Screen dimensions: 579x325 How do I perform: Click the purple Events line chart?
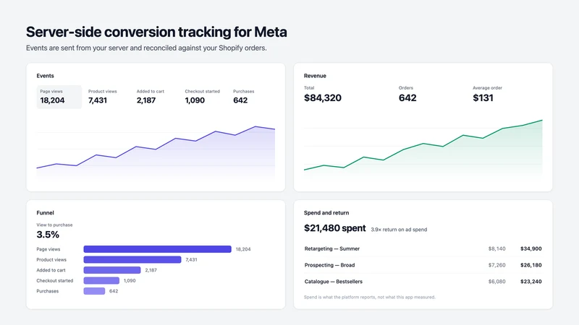(x=156, y=149)
